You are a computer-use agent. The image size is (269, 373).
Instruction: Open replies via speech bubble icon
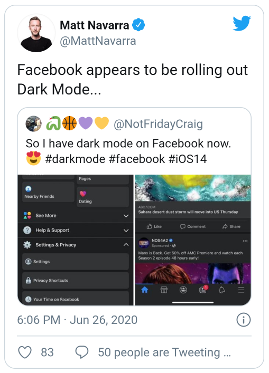82,352
